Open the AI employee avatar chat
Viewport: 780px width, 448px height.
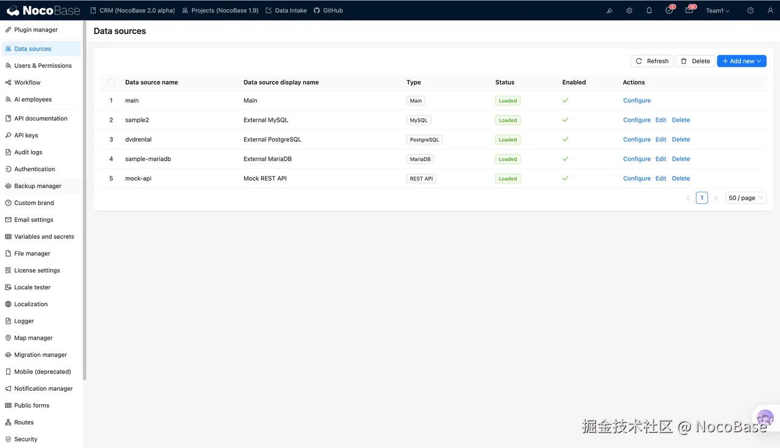click(765, 418)
